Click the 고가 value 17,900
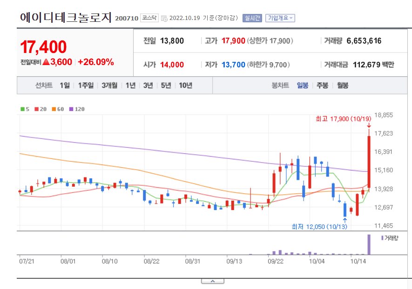Image resolution: width=412 pixels, height=289 pixels. coord(233,41)
